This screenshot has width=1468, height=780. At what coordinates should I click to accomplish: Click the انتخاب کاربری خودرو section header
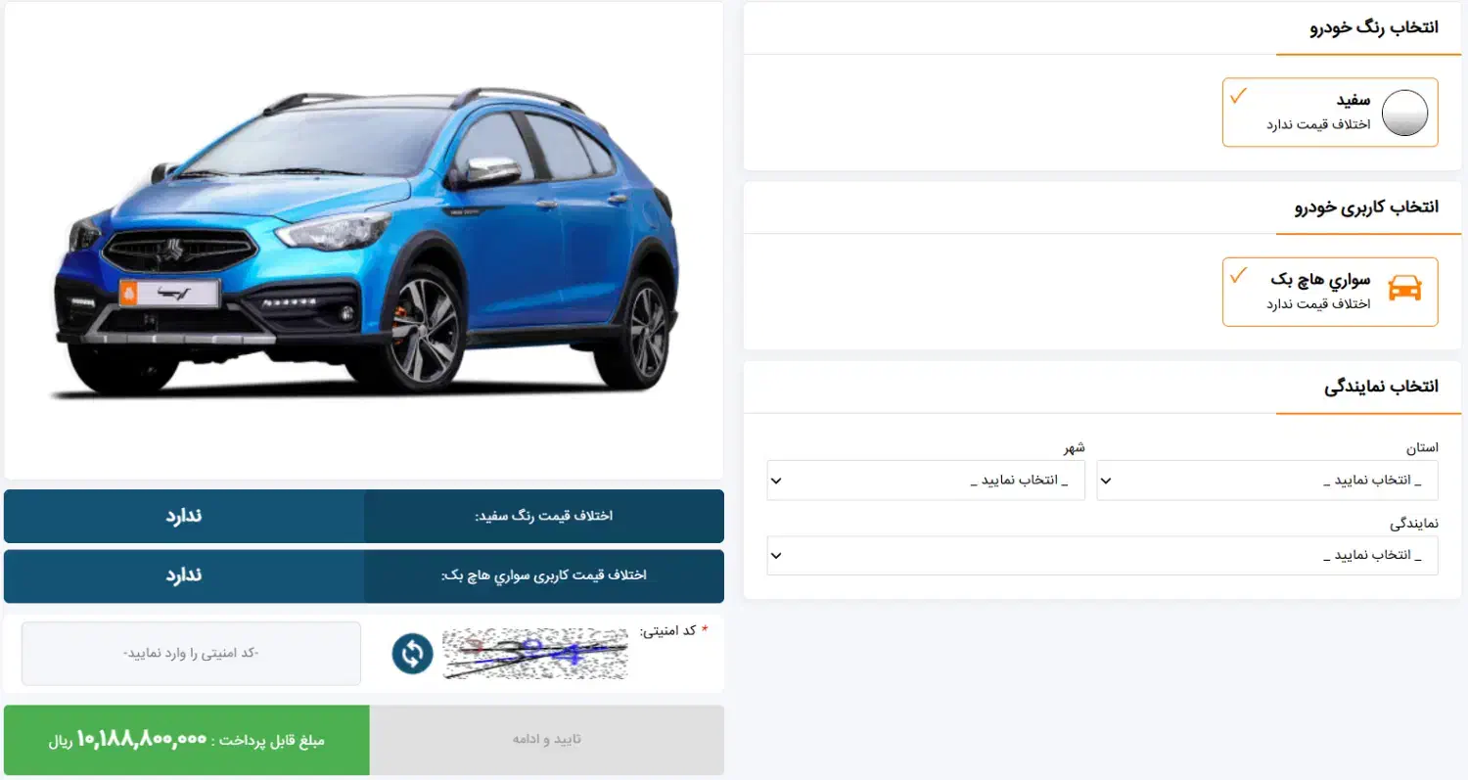(1366, 206)
